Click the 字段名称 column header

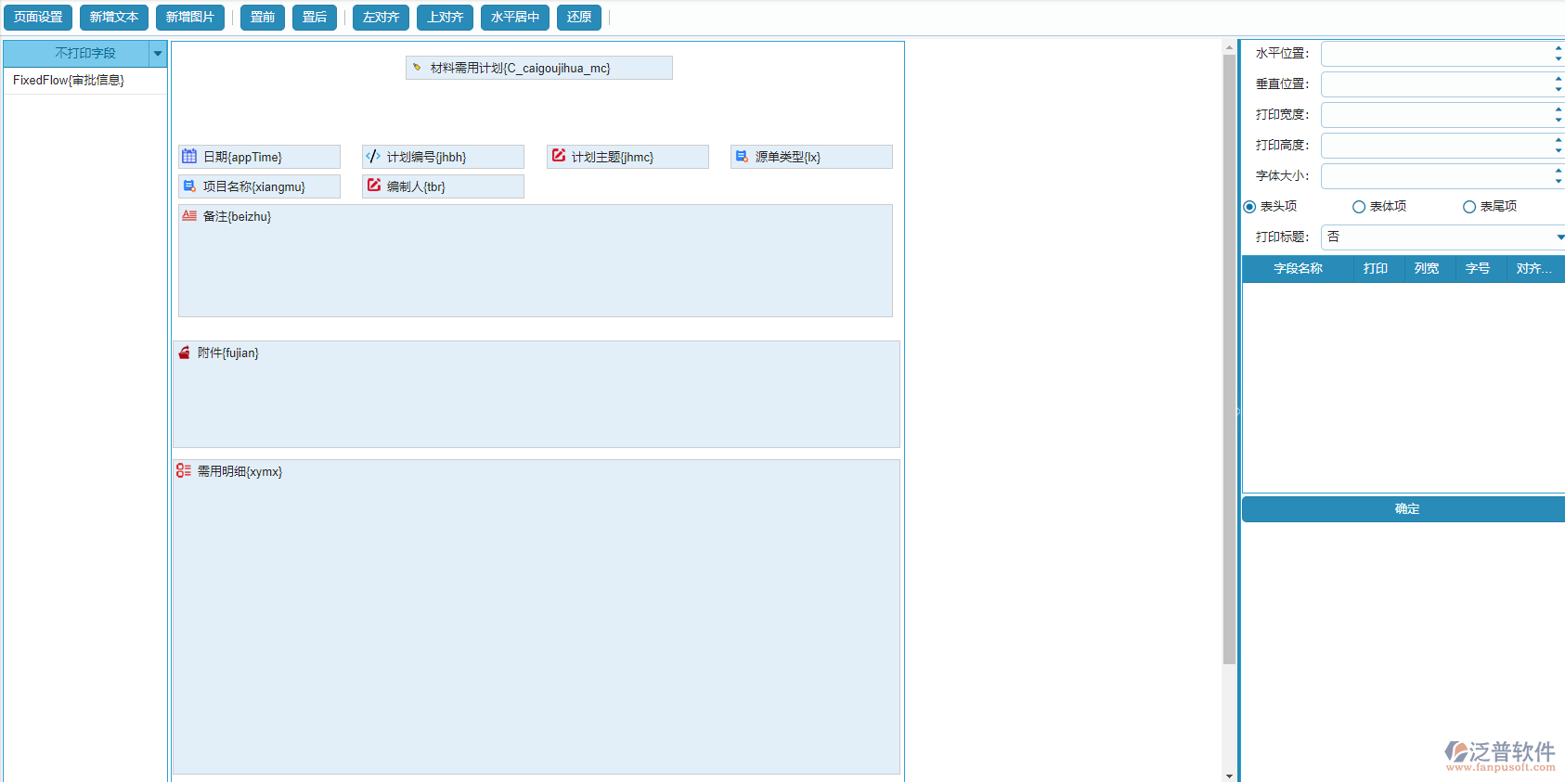(x=1298, y=269)
